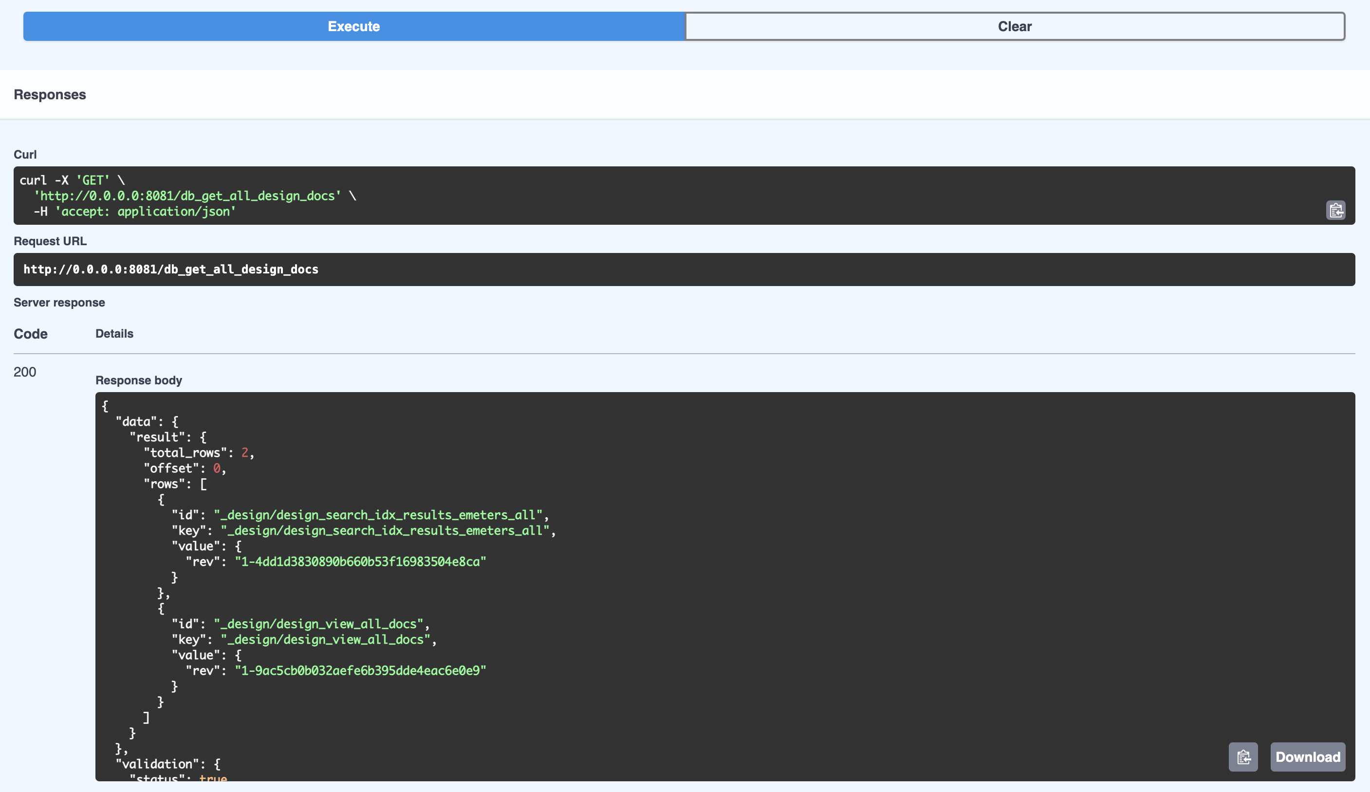The width and height of the screenshot is (1370, 792).
Task: Click the Details column header
Action: (114, 334)
